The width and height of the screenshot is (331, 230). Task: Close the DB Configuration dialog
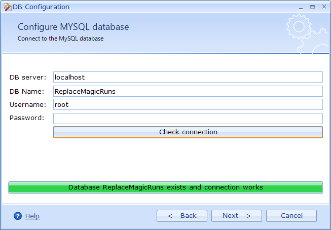pos(323,7)
